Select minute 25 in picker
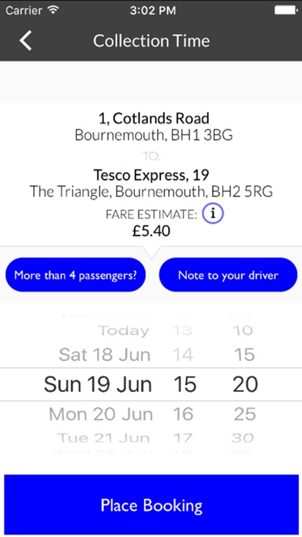This screenshot has width=302, height=537. pyautogui.click(x=244, y=414)
